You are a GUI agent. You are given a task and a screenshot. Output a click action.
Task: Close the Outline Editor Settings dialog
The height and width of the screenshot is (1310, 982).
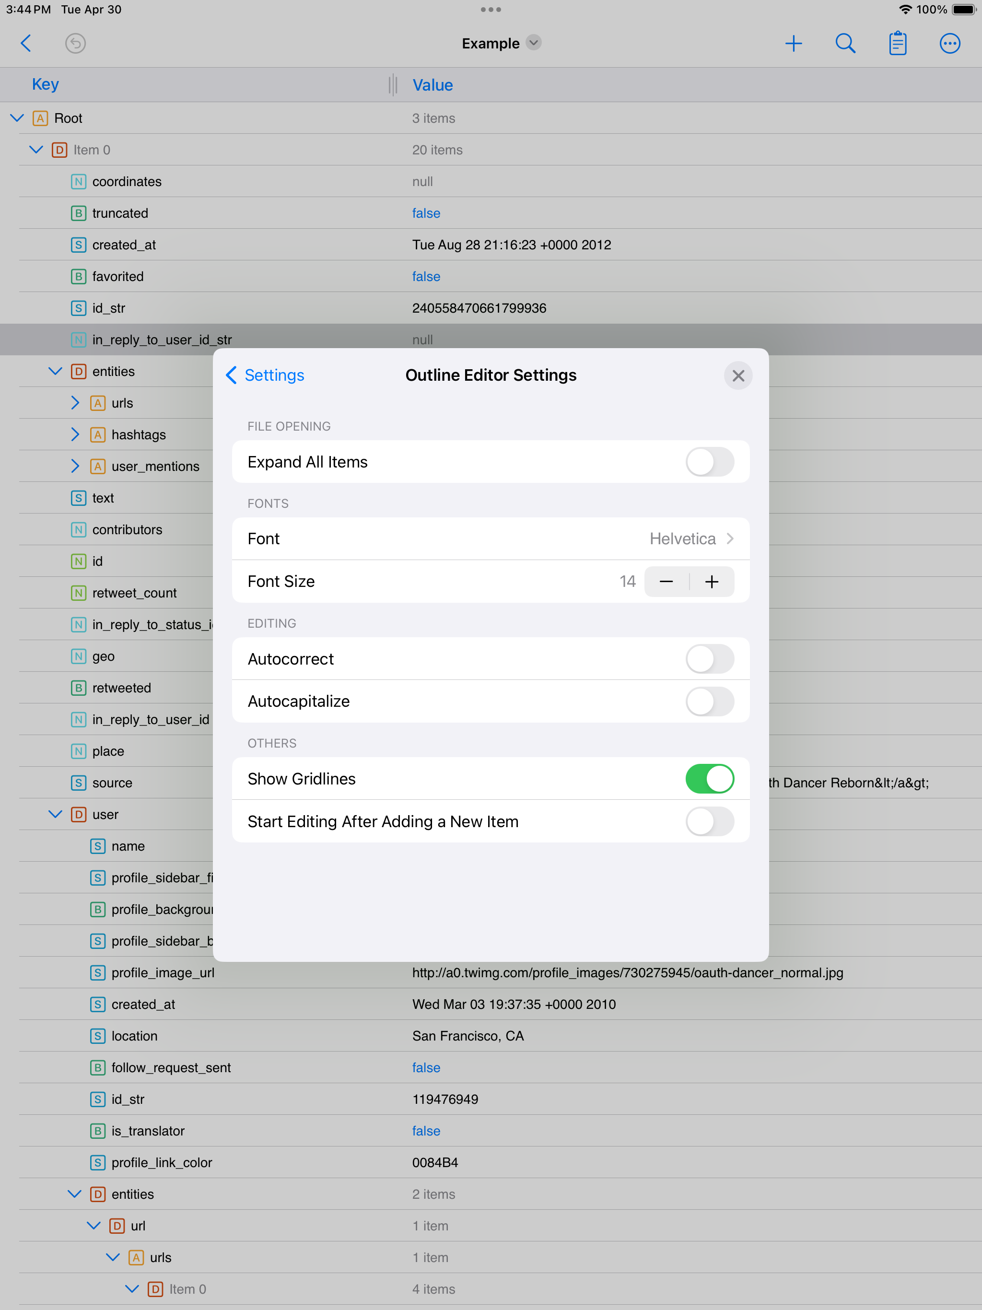coord(738,375)
